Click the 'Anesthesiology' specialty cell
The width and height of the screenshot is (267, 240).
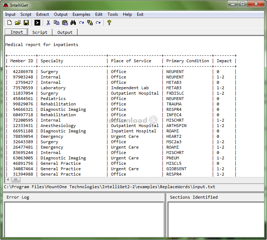coord(58,126)
